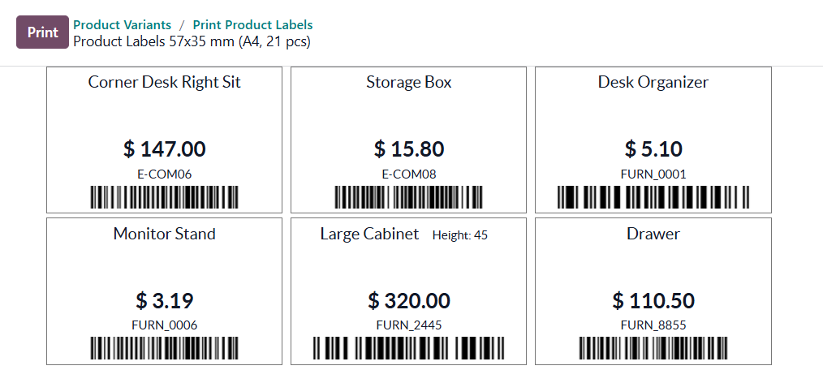Select the Drawer label title
823x383 pixels.
pos(653,234)
